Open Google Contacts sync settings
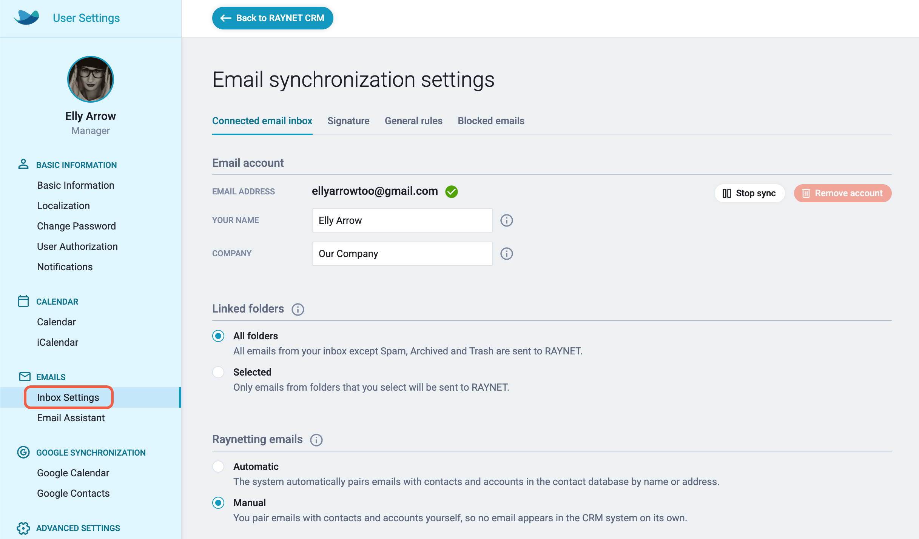The width and height of the screenshot is (919, 539). click(73, 493)
